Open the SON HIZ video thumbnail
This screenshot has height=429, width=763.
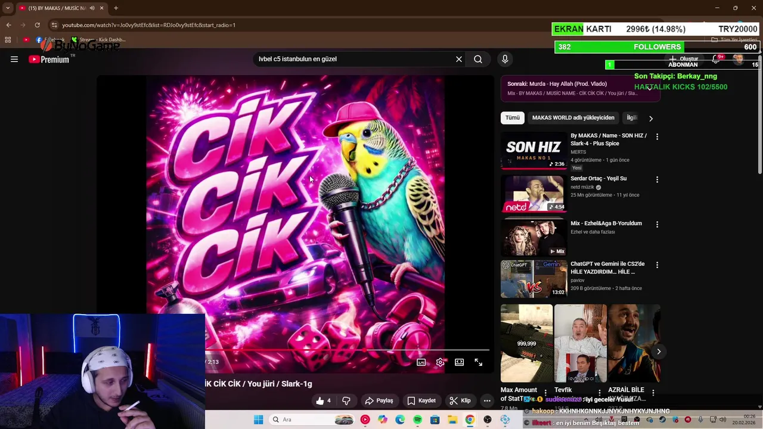(534, 151)
